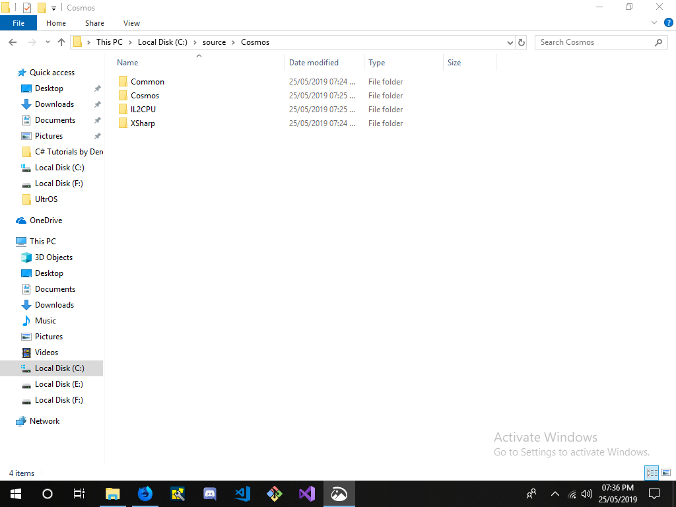The width and height of the screenshot is (676, 507).
Task: Launch Firefox from the taskbar
Action: (x=145, y=493)
